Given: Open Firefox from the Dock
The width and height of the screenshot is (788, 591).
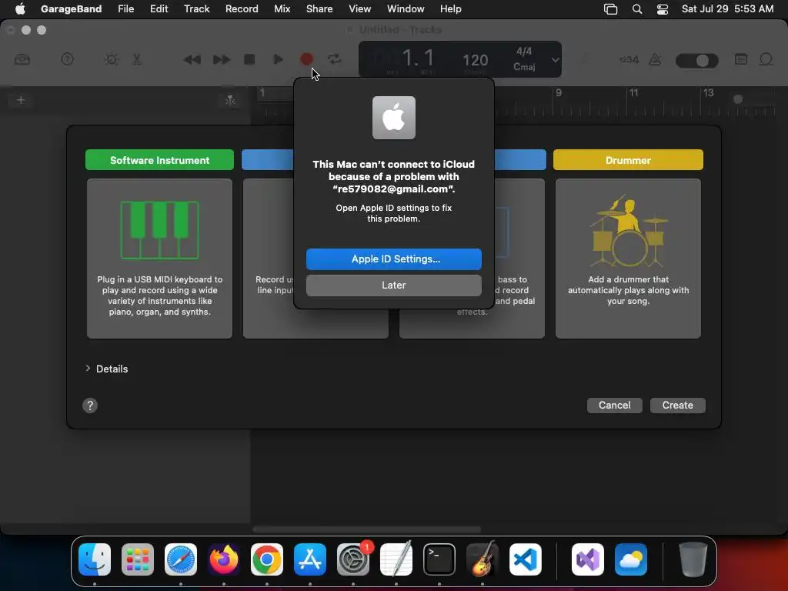Looking at the screenshot, I should coord(224,559).
